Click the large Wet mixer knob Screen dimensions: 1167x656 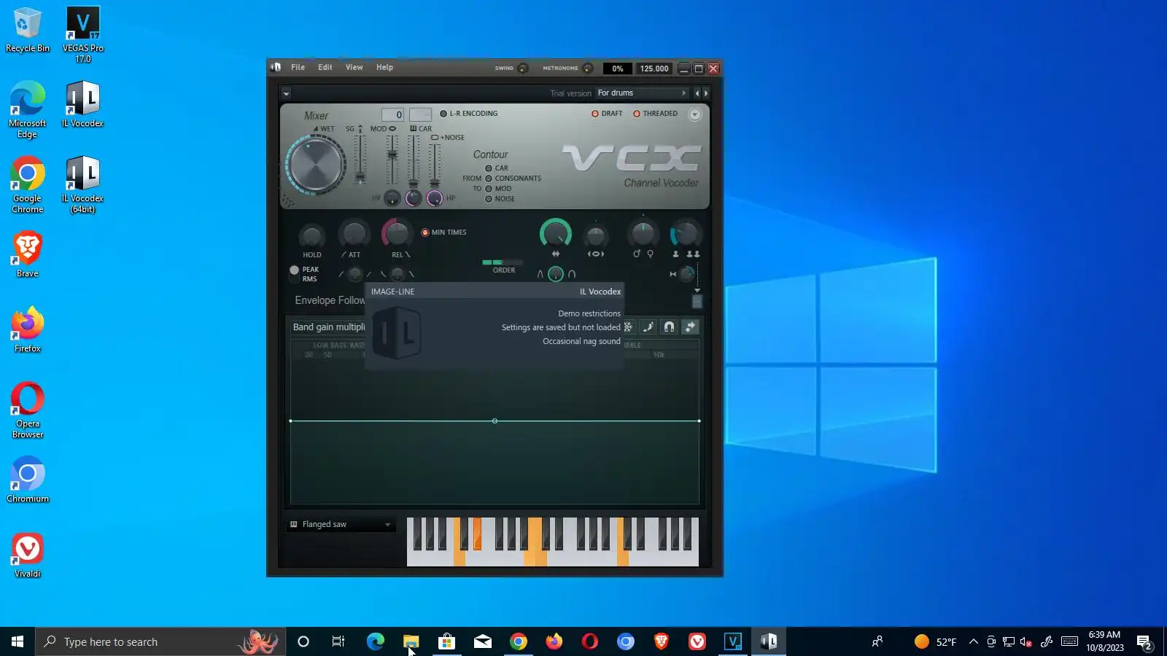coord(316,165)
